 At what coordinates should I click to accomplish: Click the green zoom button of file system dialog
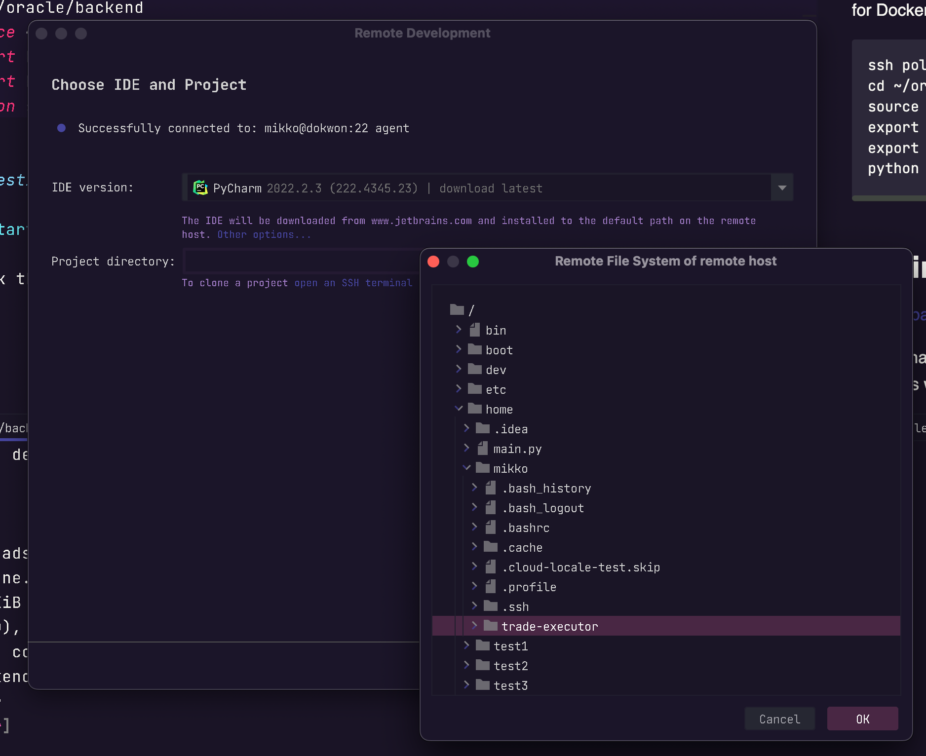[x=473, y=261]
